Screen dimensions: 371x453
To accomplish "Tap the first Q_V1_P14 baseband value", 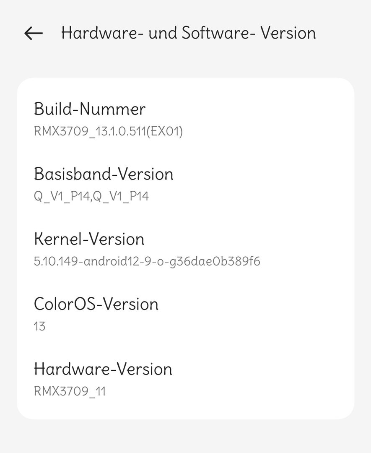I will click(61, 196).
